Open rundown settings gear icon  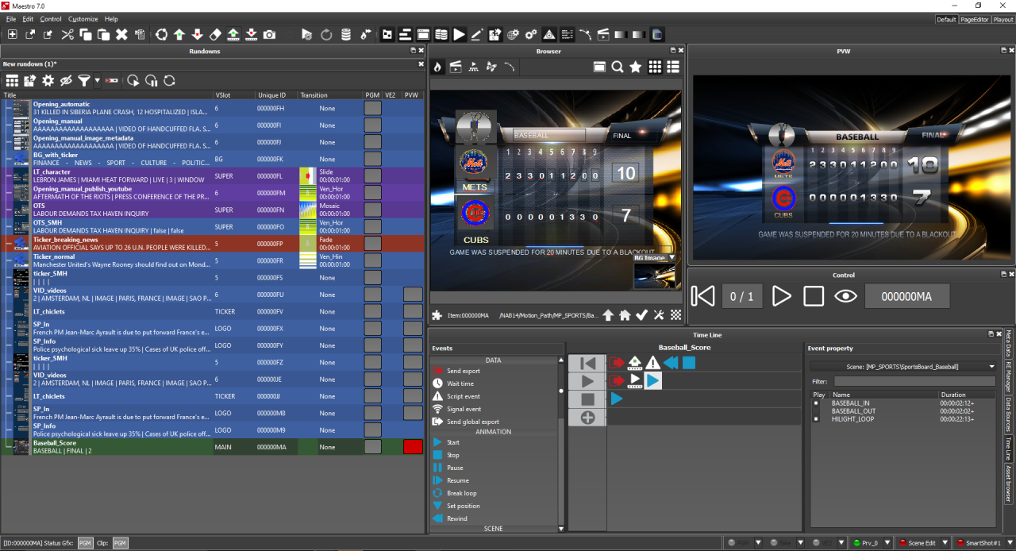point(48,80)
